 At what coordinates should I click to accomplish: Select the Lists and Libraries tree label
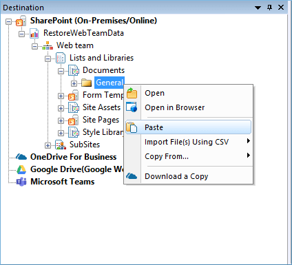click(x=101, y=58)
